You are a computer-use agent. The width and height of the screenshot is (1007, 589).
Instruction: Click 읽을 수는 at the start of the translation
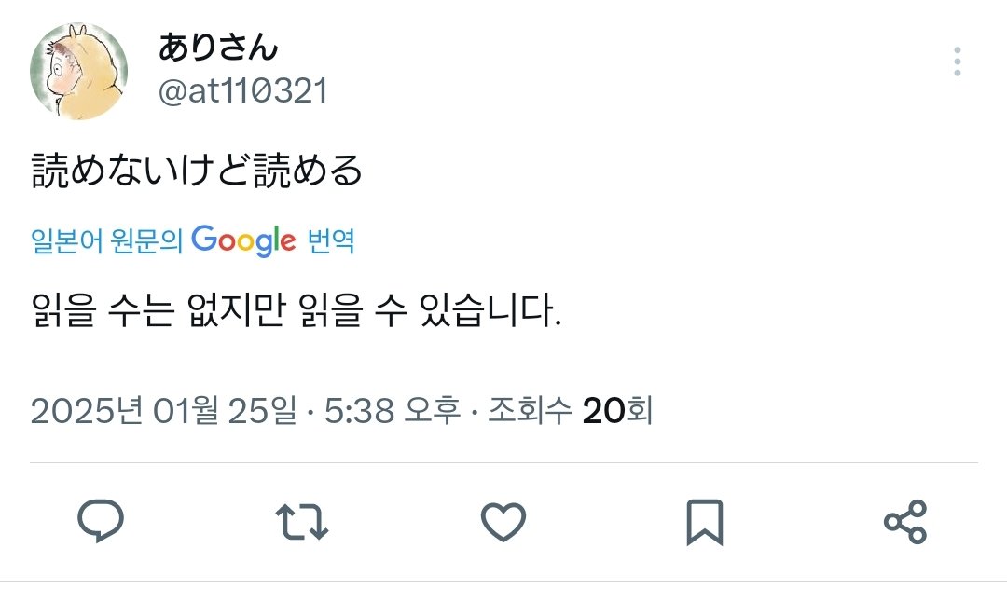[103, 310]
